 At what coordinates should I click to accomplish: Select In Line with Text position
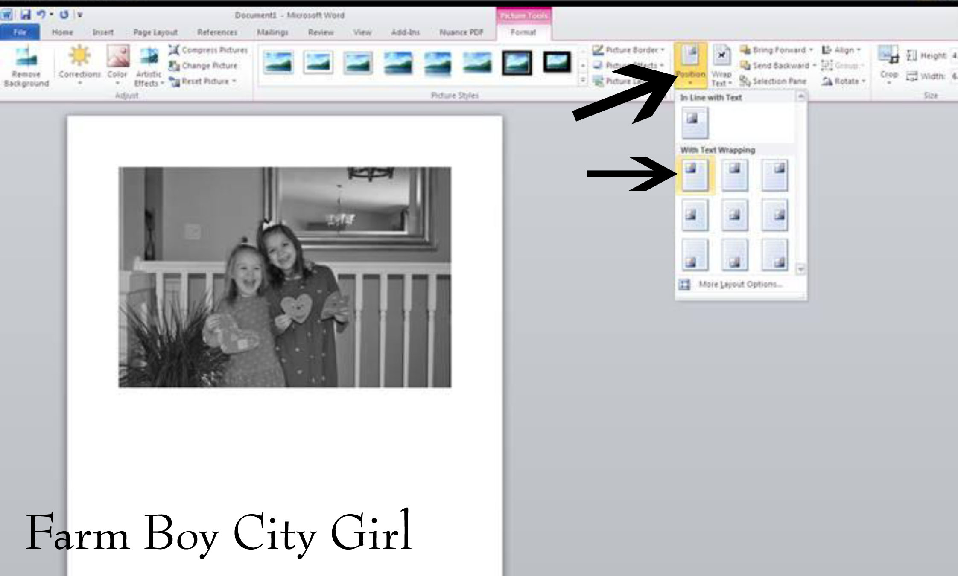coord(695,122)
